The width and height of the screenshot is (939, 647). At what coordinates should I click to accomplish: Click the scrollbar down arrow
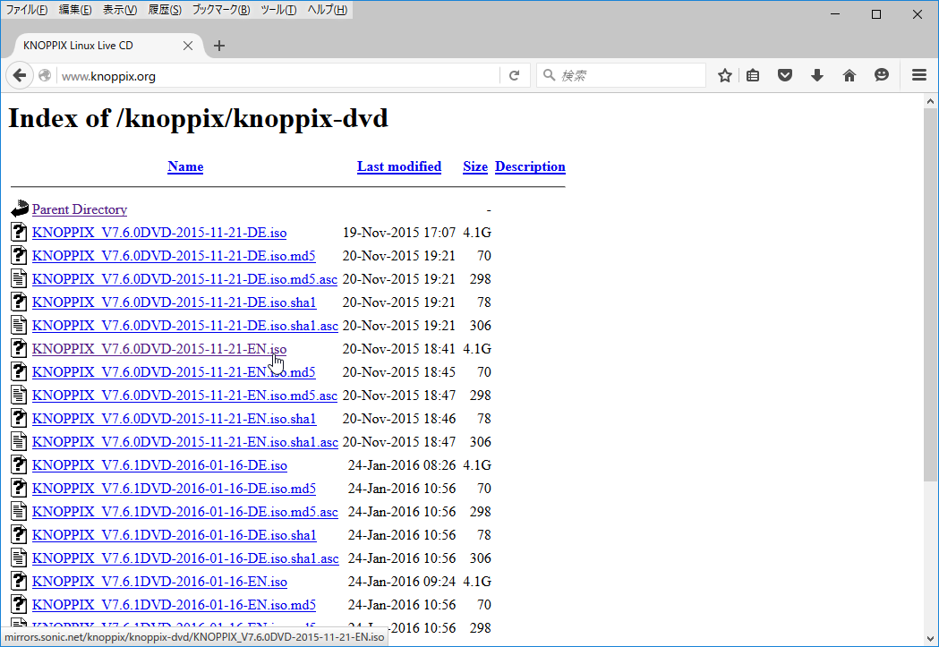click(x=930, y=639)
